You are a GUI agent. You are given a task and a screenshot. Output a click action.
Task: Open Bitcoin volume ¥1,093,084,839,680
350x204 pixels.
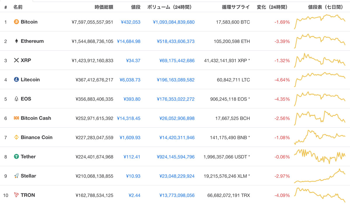pyautogui.click(x=174, y=22)
